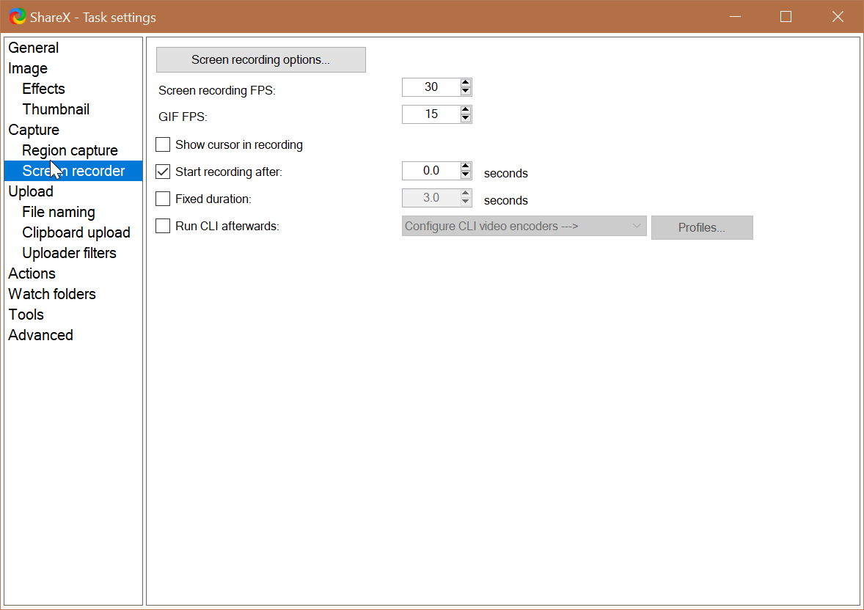Increase Screen recording FPS with up arrow
The image size is (864, 610).
click(x=466, y=83)
